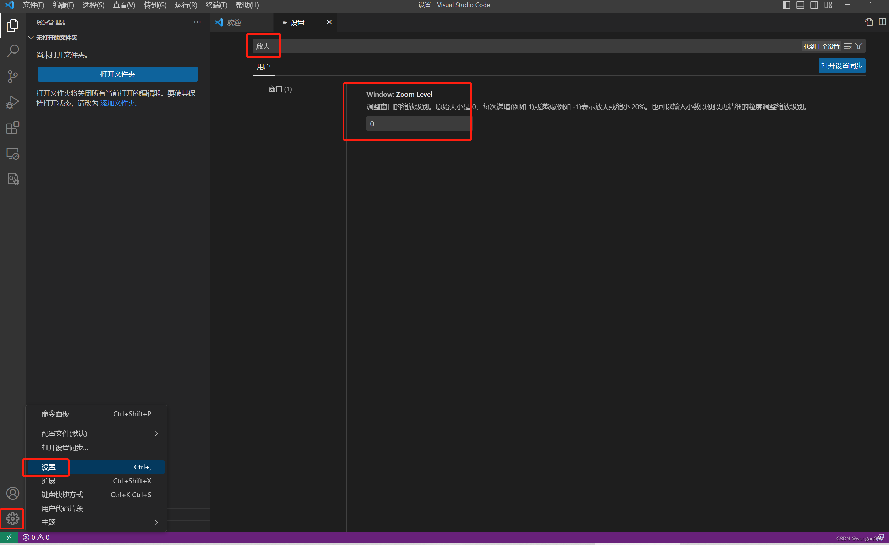Open the errors and warnings status item
889x545 pixels.
pos(36,538)
